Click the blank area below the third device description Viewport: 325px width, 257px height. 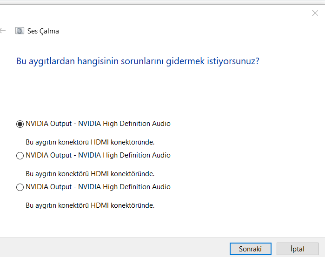click(139, 223)
